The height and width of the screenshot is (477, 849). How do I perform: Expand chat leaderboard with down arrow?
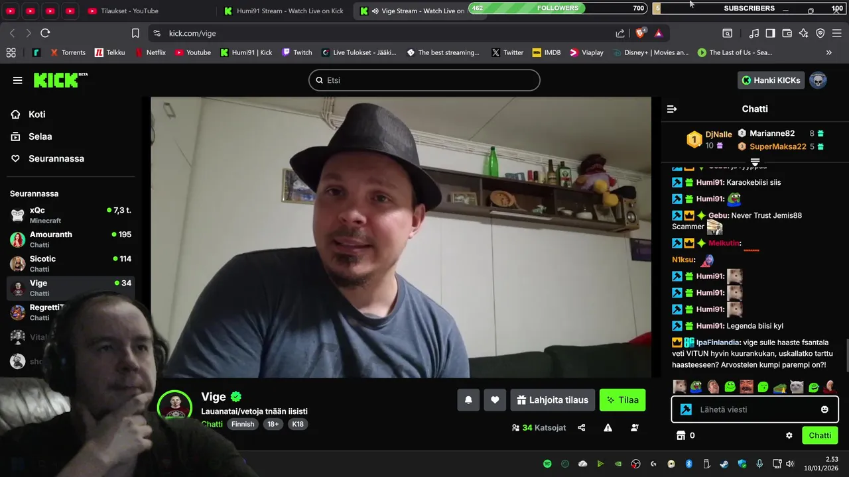(x=755, y=162)
